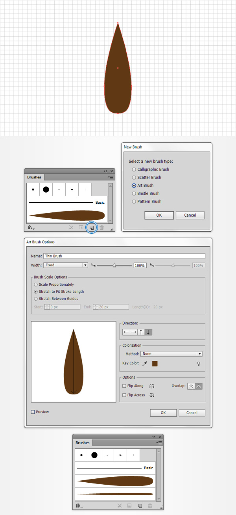Set brush direction to left arrow

coord(126,332)
